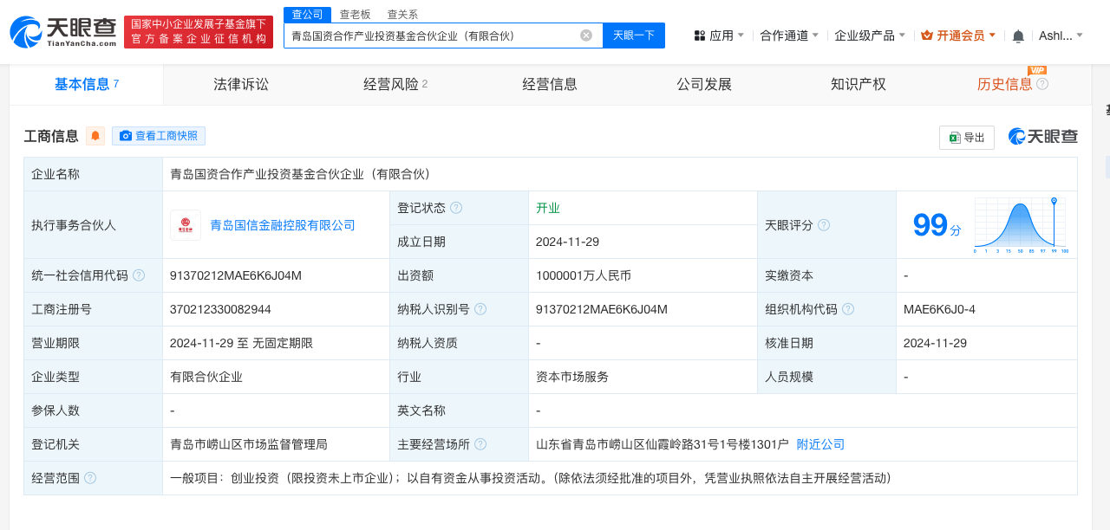Viewport: 1110px width, 530px height.
Task: Click the 天眼一下 search button
Action: tap(634, 36)
